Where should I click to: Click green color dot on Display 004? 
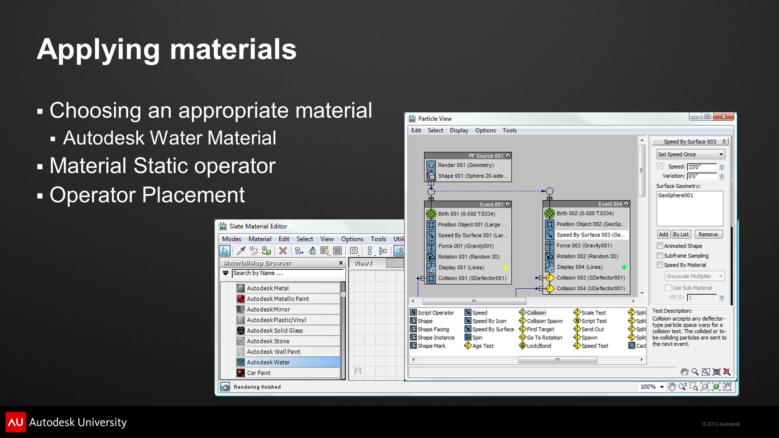(624, 267)
